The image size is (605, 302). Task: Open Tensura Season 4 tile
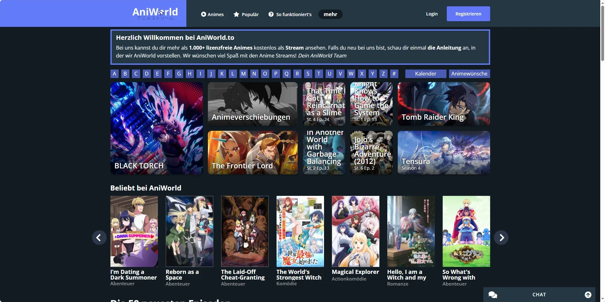pyautogui.click(x=444, y=153)
